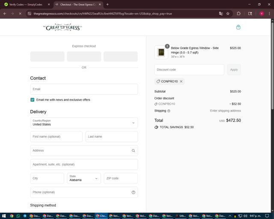274x219 pixels.
Task: Click the Shipping help question icon
Action: point(169,111)
